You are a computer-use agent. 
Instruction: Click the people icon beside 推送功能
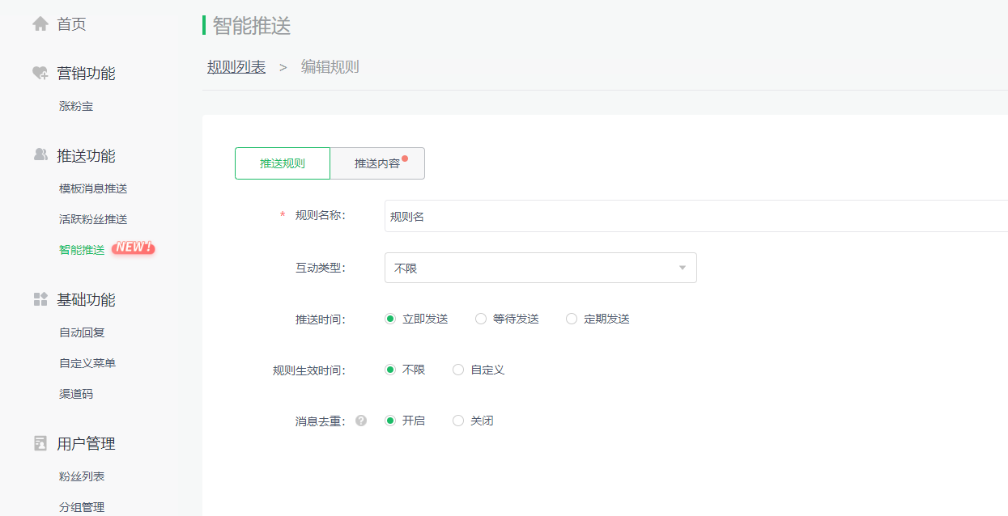pos(39,154)
